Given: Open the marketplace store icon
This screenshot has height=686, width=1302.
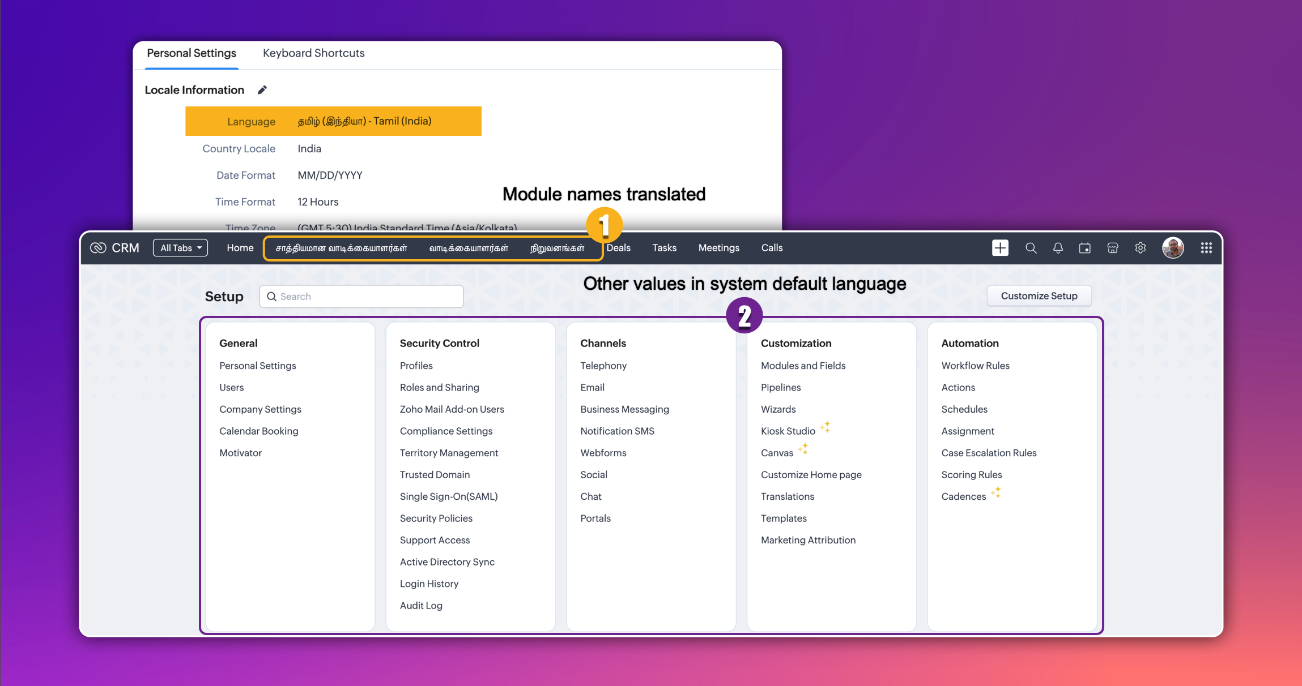Looking at the screenshot, I should click(x=1113, y=248).
